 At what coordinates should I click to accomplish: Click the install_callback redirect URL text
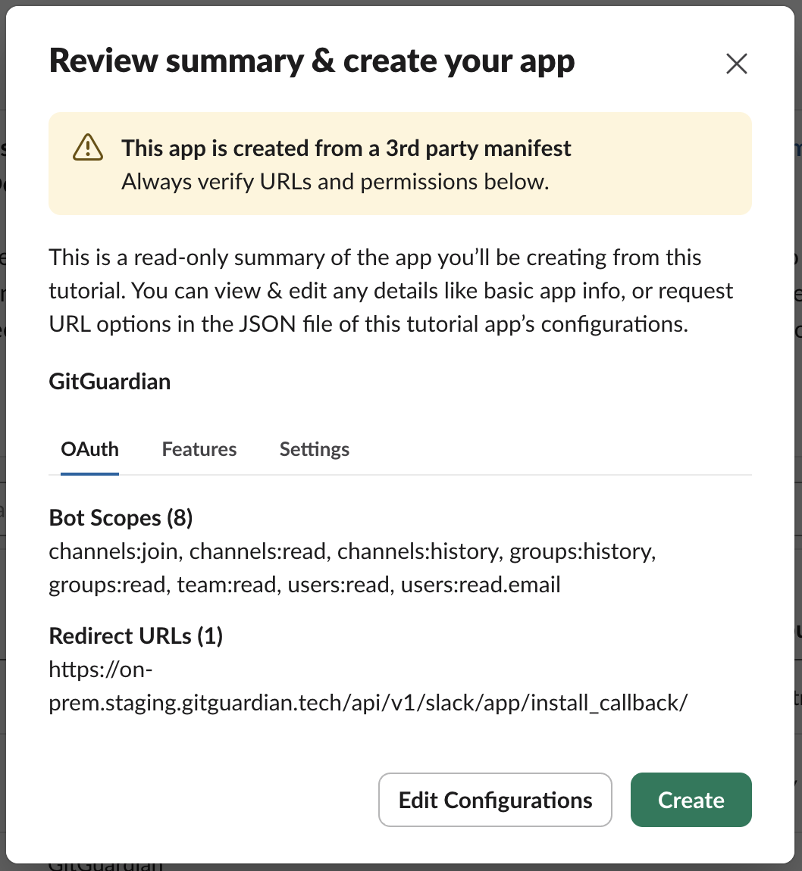point(368,687)
